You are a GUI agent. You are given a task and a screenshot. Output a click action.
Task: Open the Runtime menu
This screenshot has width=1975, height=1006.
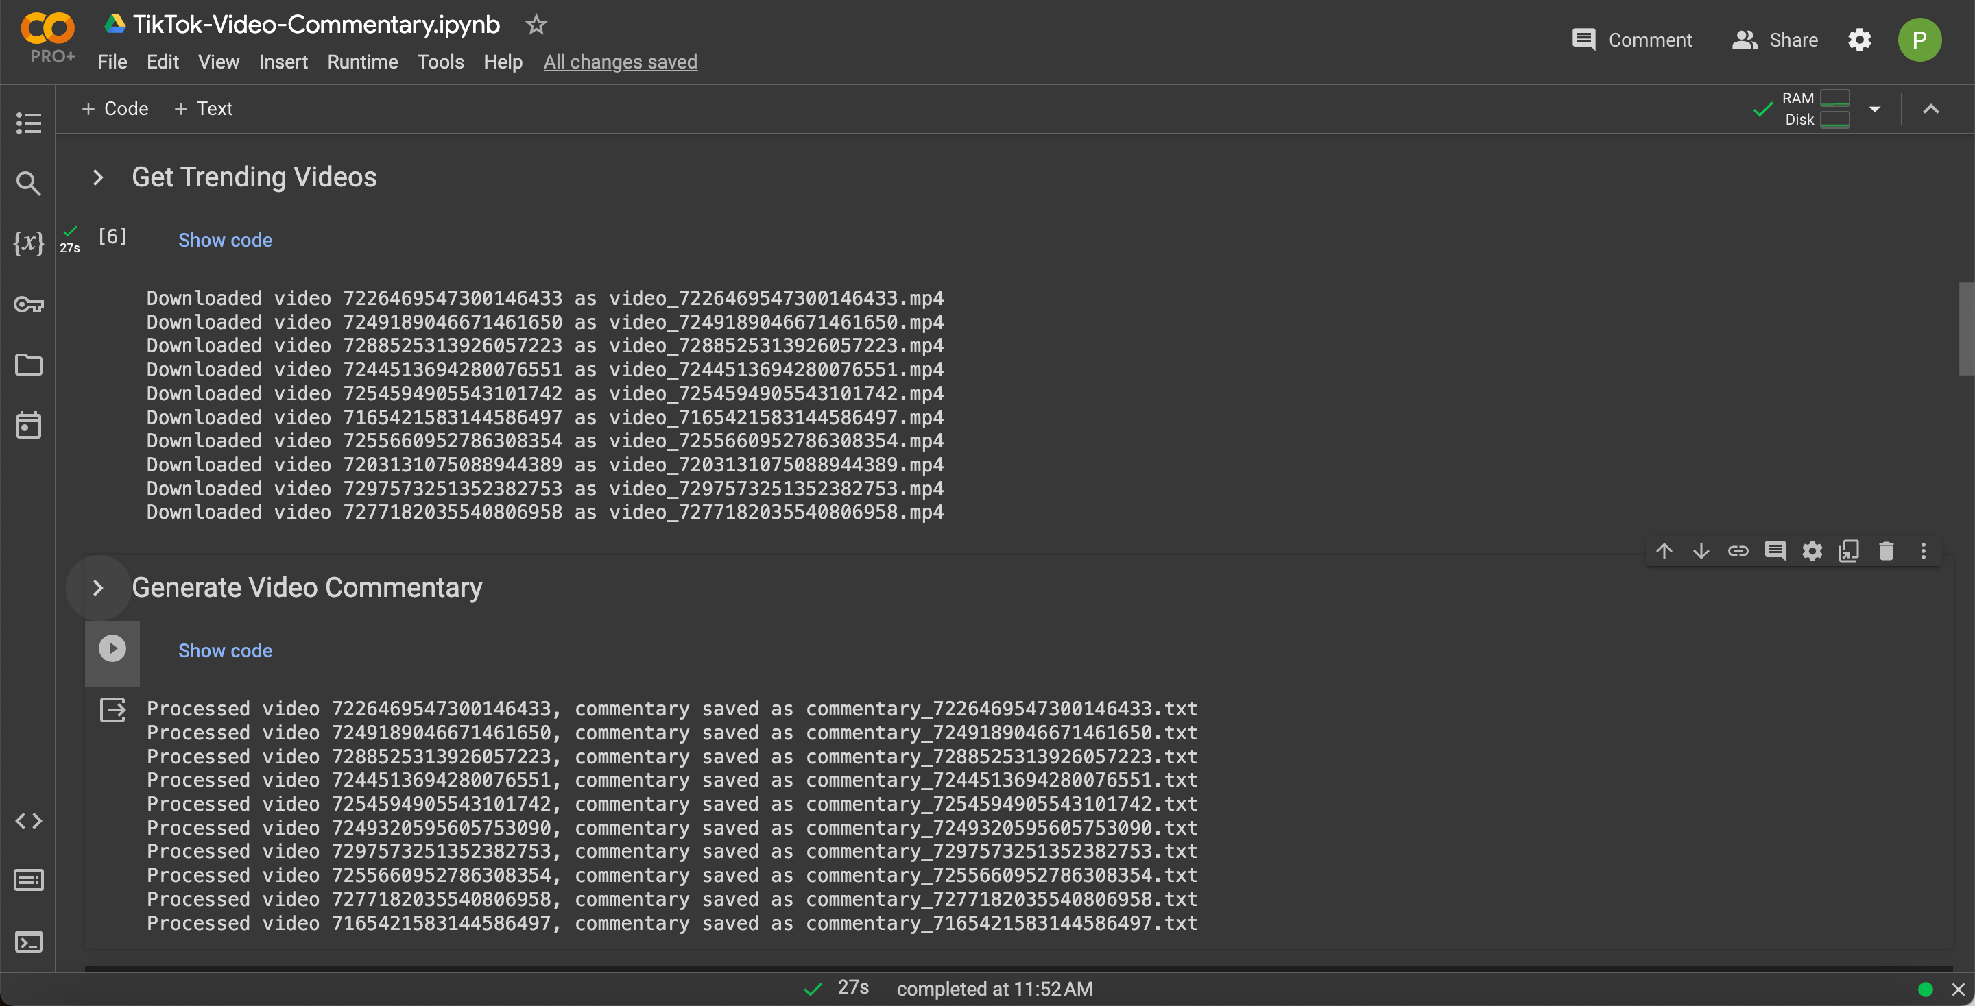[363, 62]
